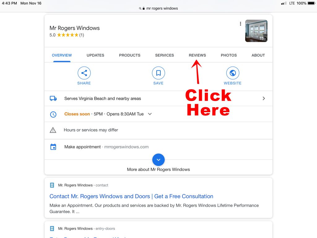
Task: Tap More about Mr Rogers Windows
Action: click(x=158, y=170)
